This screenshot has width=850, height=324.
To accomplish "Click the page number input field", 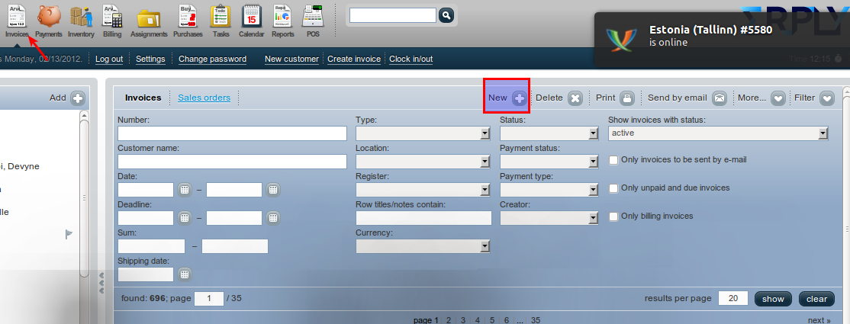I will tap(209, 299).
